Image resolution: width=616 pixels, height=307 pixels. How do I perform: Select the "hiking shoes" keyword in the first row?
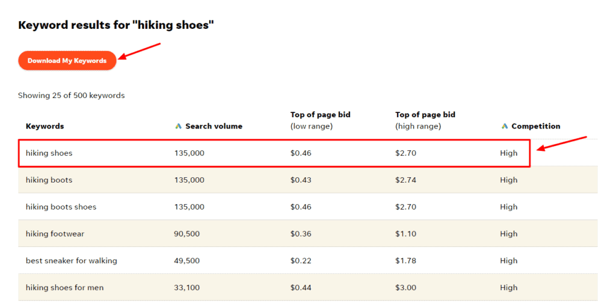tap(49, 153)
